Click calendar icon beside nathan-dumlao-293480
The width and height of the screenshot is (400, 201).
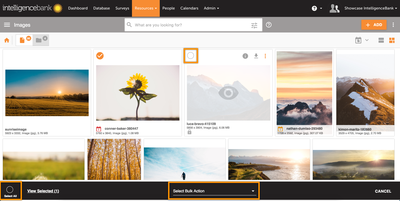pos(280,129)
